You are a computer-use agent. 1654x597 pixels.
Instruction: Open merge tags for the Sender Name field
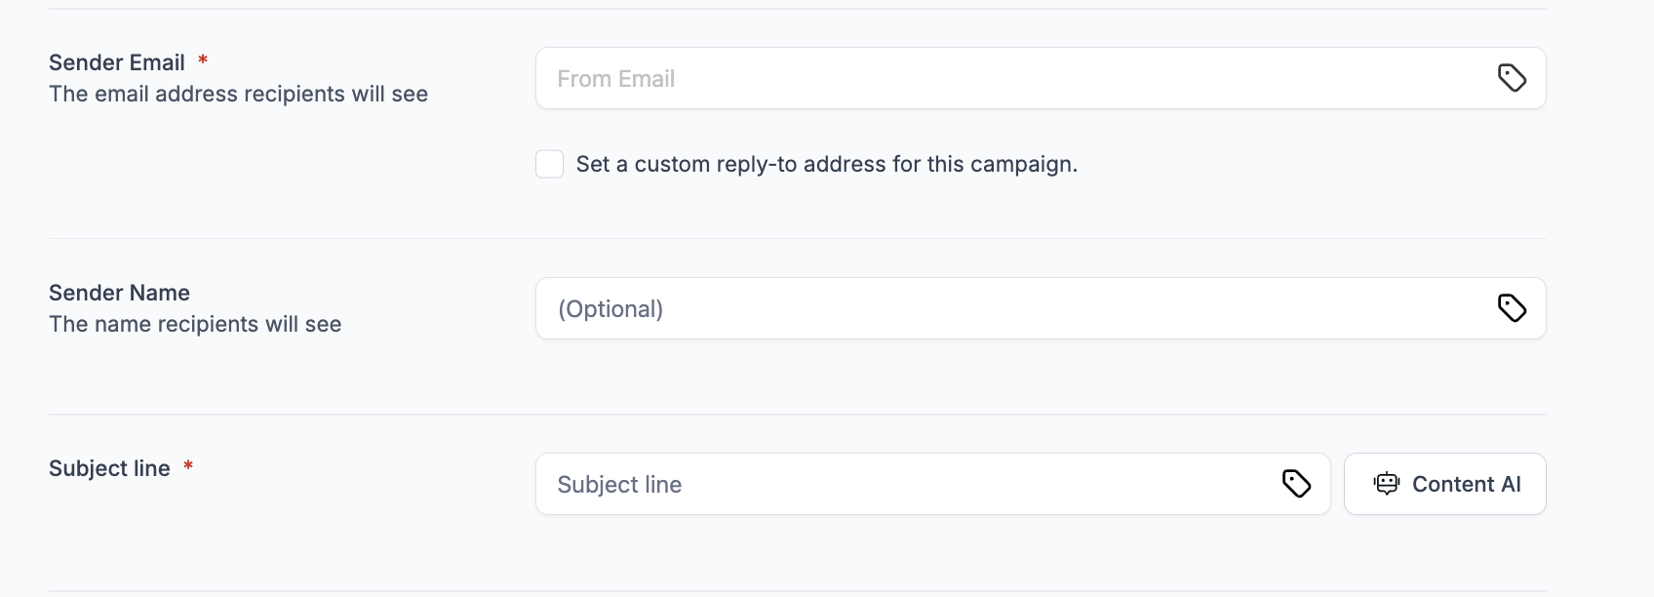click(x=1512, y=308)
